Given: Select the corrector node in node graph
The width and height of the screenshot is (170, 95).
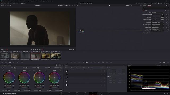Looking at the screenshot, I should click(82, 30).
